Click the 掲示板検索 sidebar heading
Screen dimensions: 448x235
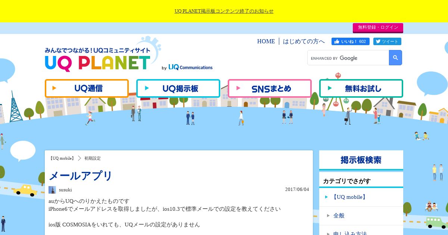pyautogui.click(x=361, y=160)
